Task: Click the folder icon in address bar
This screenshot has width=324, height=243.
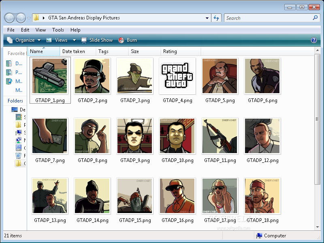Action: (x=36, y=17)
